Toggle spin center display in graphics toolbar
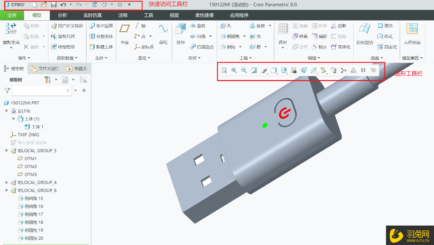The height and width of the screenshot is (245, 434). tap(344, 70)
